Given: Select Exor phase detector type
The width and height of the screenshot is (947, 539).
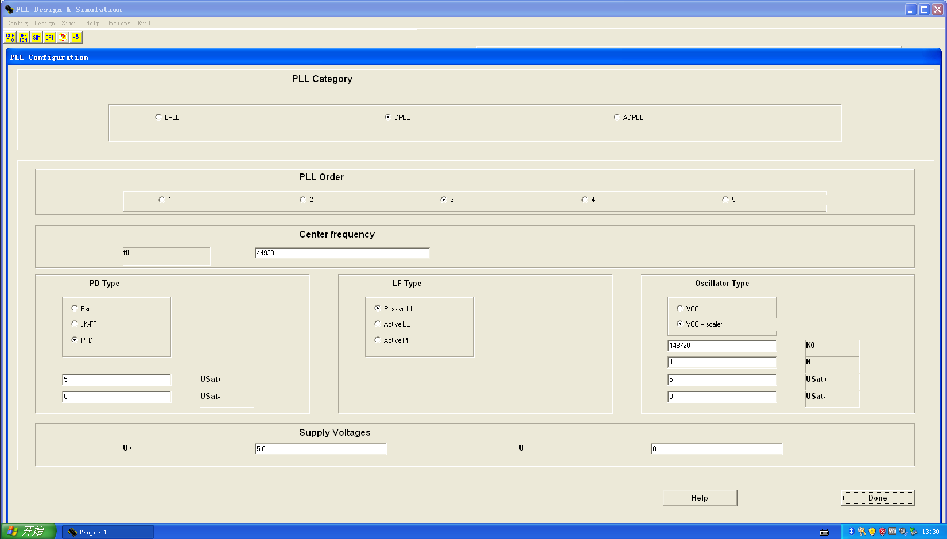Looking at the screenshot, I should [75, 308].
